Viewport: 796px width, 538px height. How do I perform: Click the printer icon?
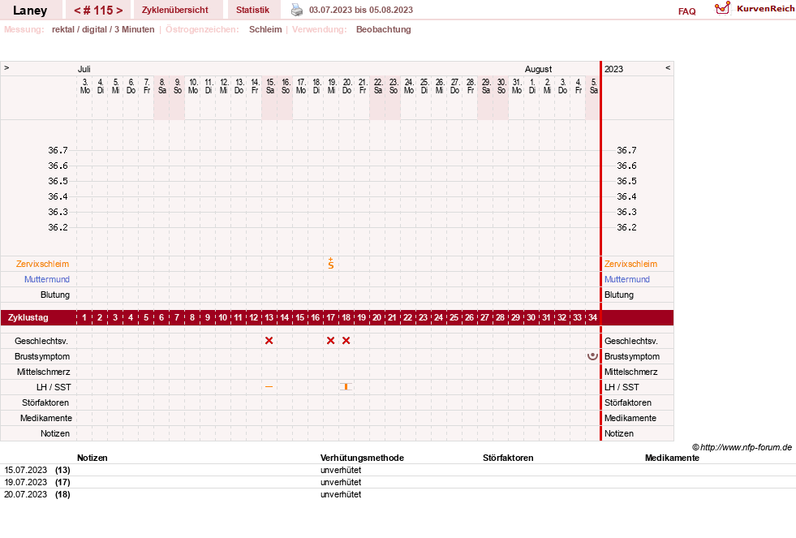click(x=297, y=10)
